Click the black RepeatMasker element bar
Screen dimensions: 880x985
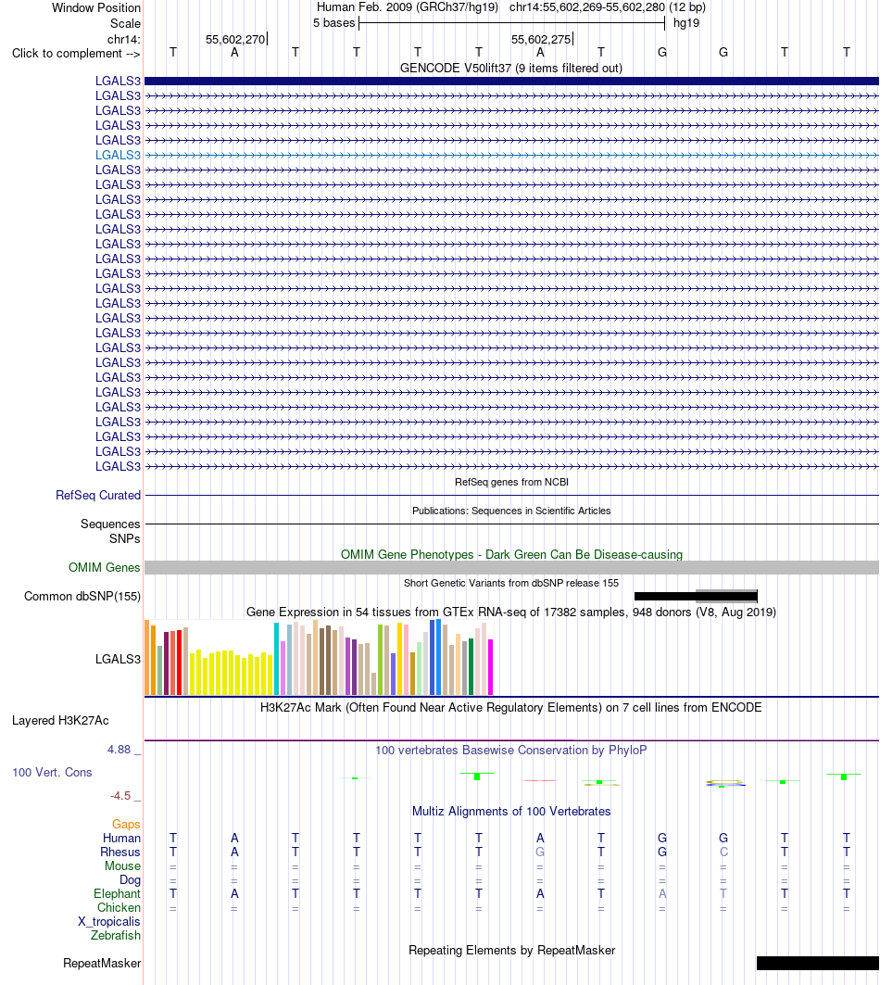point(818,963)
